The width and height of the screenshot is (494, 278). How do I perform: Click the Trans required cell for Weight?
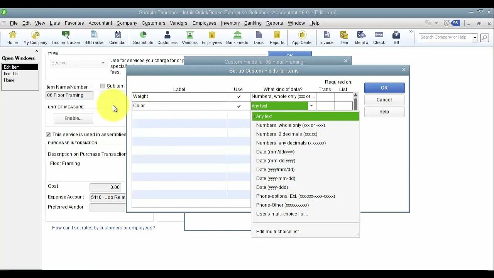click(325, 97)
